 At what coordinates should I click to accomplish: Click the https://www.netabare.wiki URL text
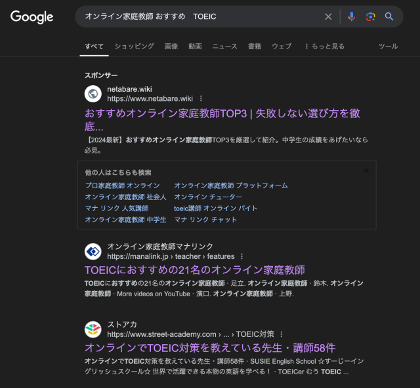[x=150, y=99]
